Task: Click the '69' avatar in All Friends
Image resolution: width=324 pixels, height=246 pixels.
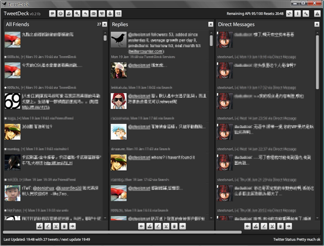Action: click(13, 101)
